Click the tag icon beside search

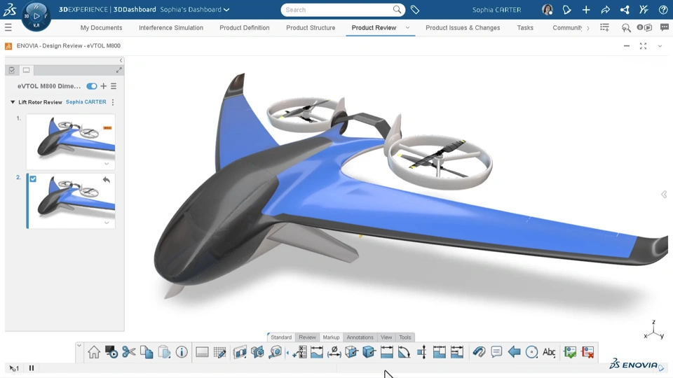point(414,9)
